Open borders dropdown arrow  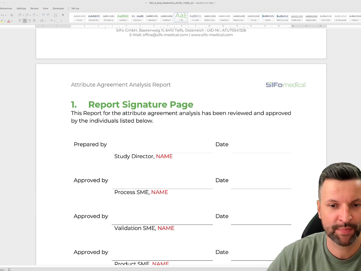61,21
